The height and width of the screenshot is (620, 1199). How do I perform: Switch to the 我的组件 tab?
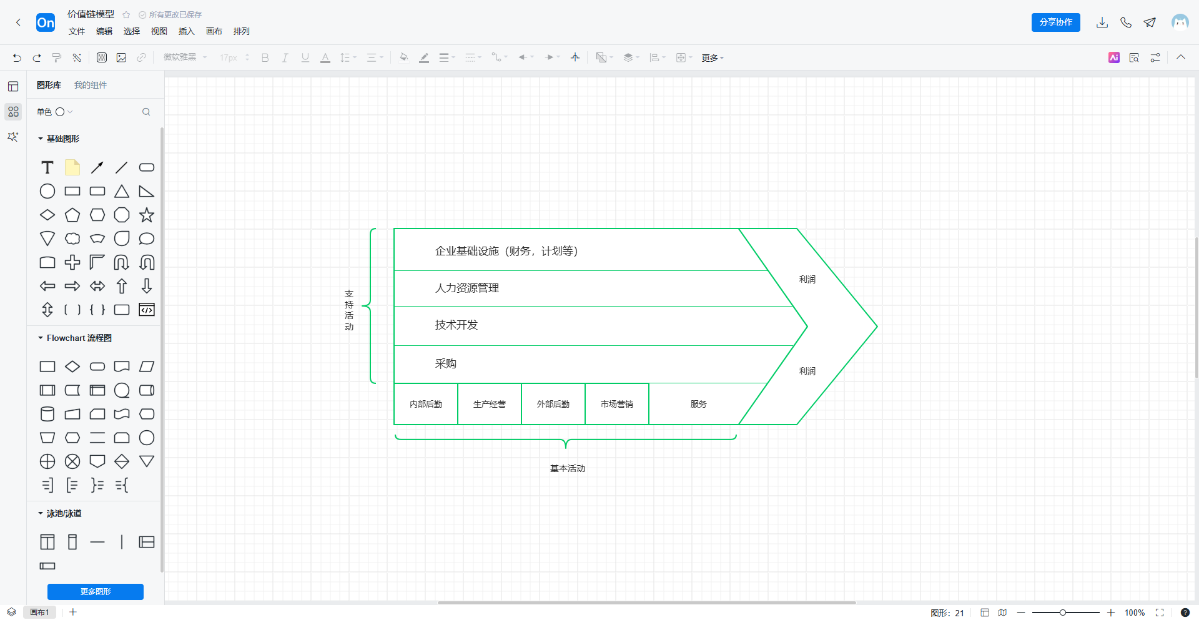(x=91, y=85)
